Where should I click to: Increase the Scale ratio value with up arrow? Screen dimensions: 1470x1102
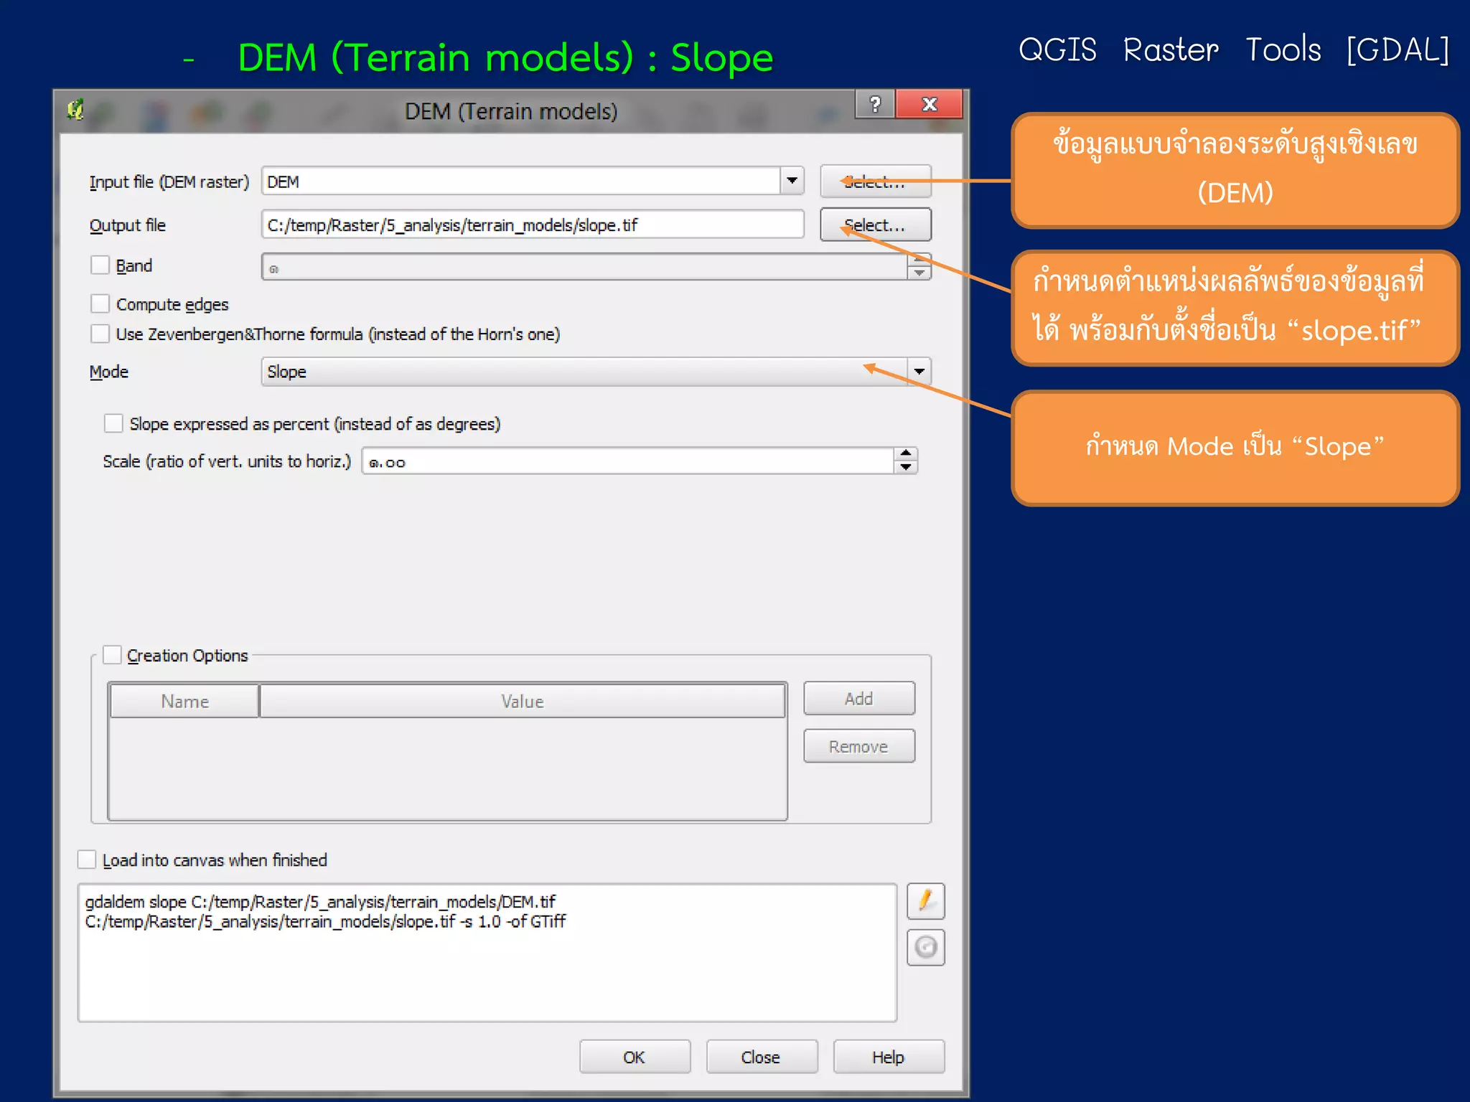coord(906,454)
